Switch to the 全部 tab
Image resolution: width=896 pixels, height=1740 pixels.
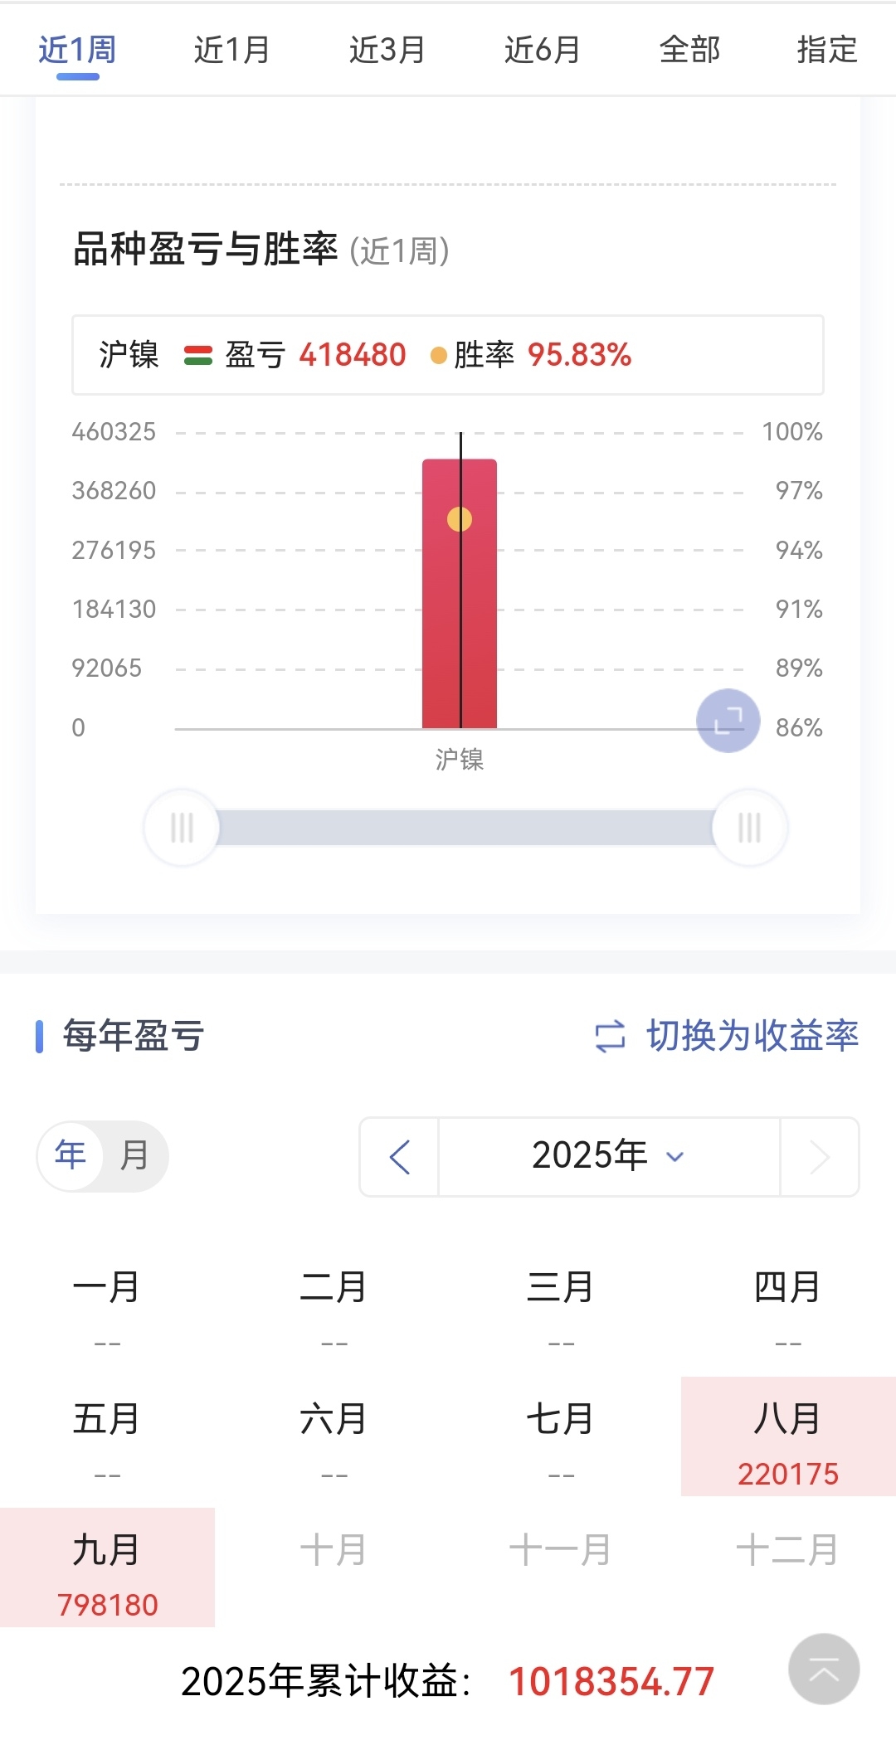click(689, 50)
